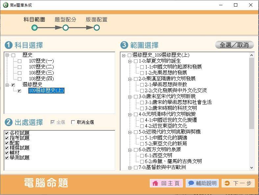Click the 回主頁 button

pos(166,183)
